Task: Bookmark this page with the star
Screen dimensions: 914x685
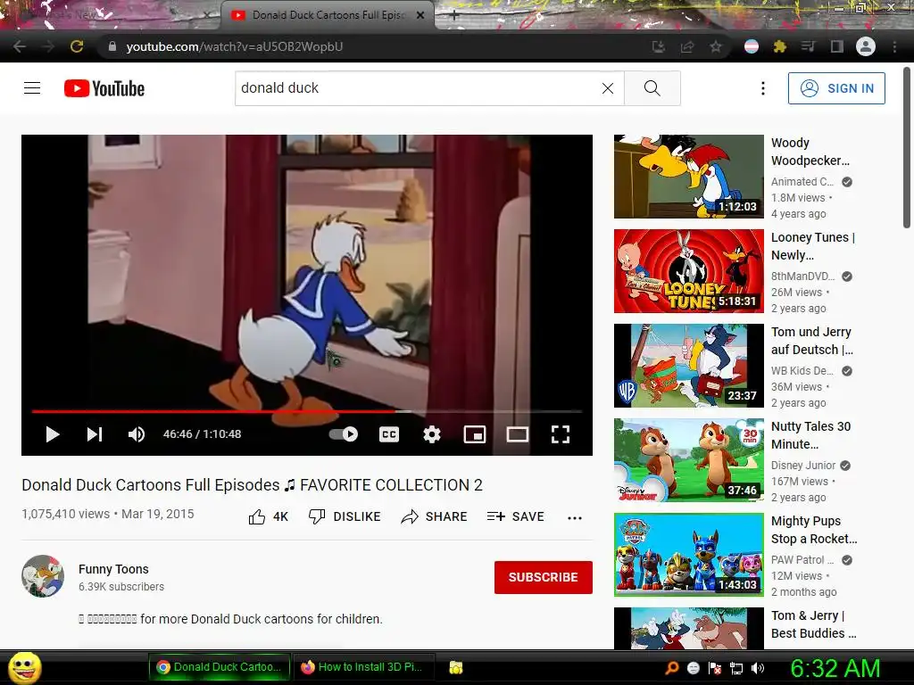Action: pos(716,46)
